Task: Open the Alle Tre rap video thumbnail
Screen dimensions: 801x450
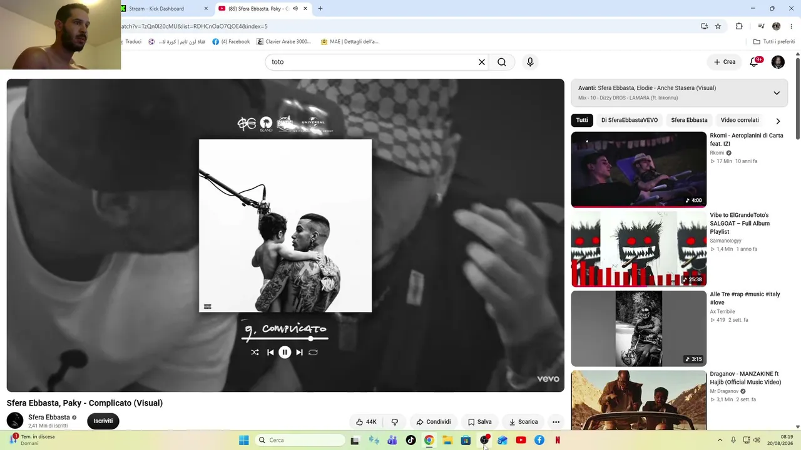Action: coord(638,328)
